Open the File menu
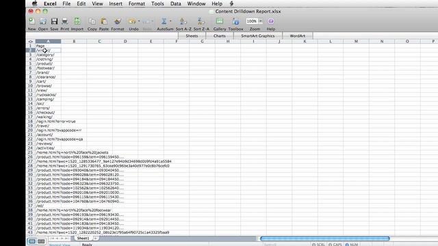 pos(66,3)
